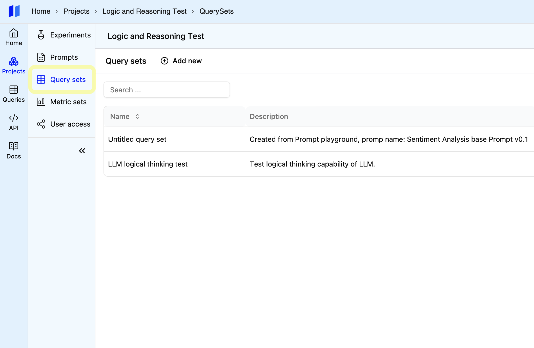Open the API code icon
The image size is (534, 348).
click(14, 118)
